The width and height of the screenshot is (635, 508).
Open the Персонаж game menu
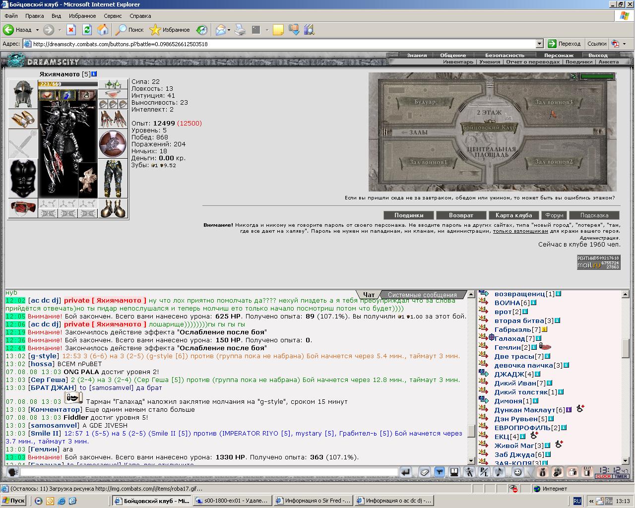pos(559,55)
